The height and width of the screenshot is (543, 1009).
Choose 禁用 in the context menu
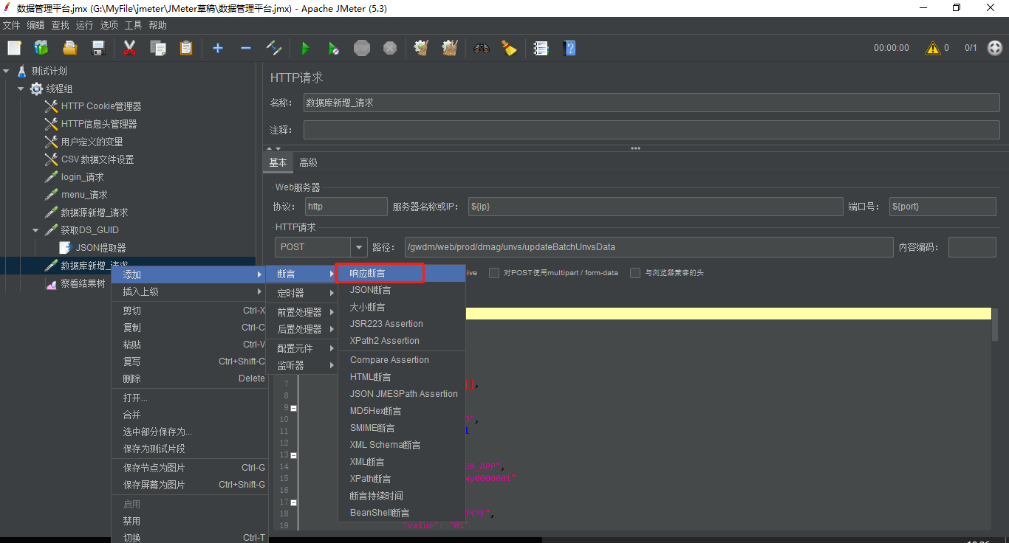[189, 521]
